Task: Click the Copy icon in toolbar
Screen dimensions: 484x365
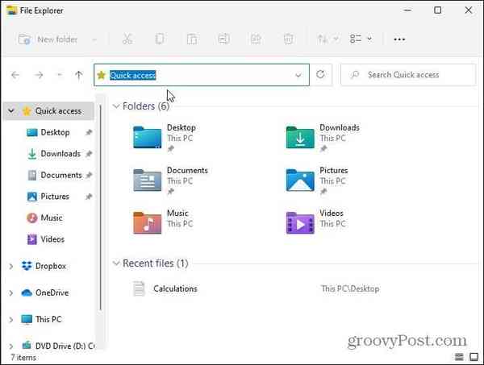Action: (x=160, y=39)
